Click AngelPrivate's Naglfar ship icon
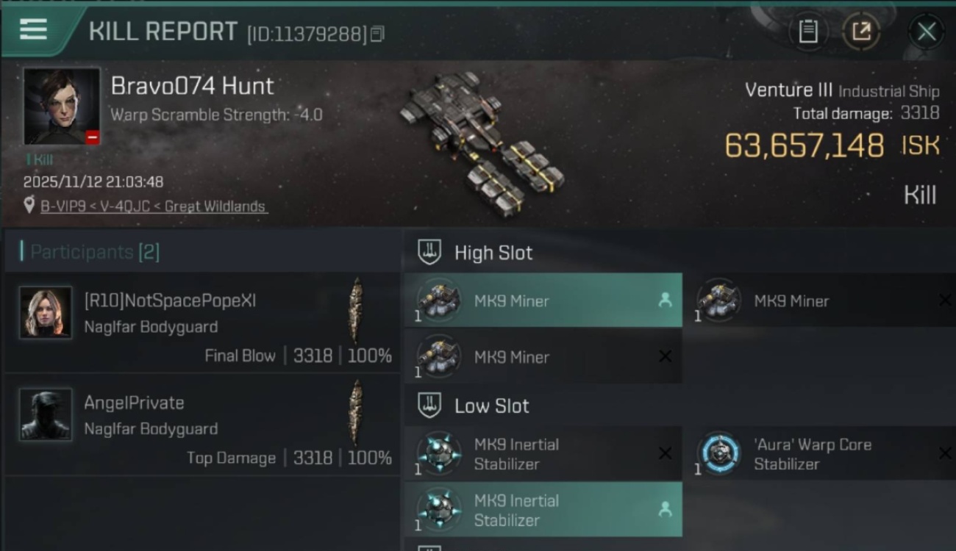 (357, 411)
